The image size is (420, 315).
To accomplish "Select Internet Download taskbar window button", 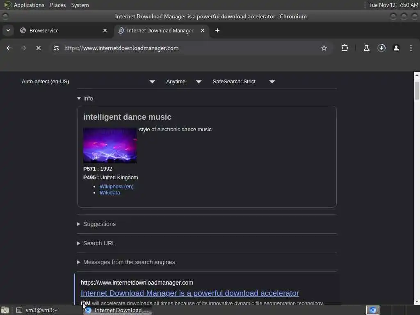I will (117, 310).
